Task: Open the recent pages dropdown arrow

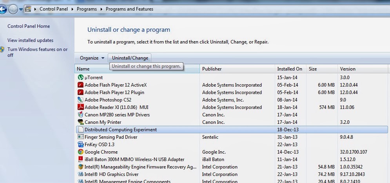Action: (x=21, y=9)
